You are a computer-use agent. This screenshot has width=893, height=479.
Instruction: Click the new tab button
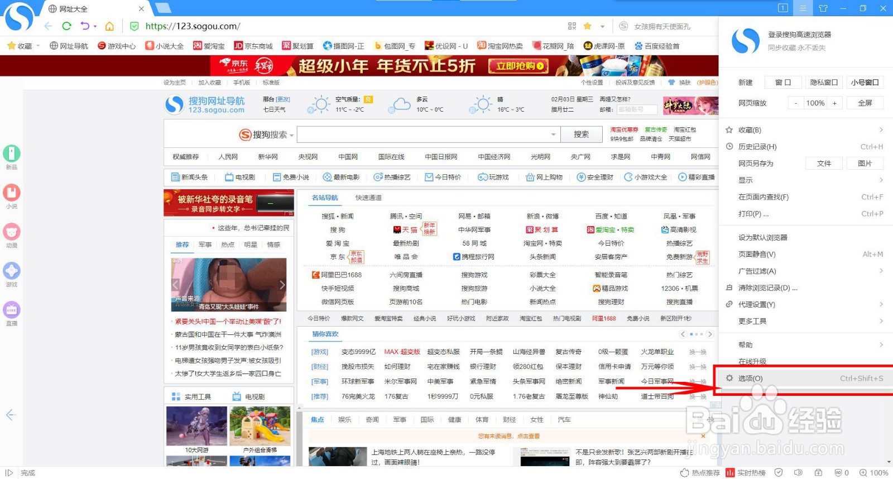163,8
